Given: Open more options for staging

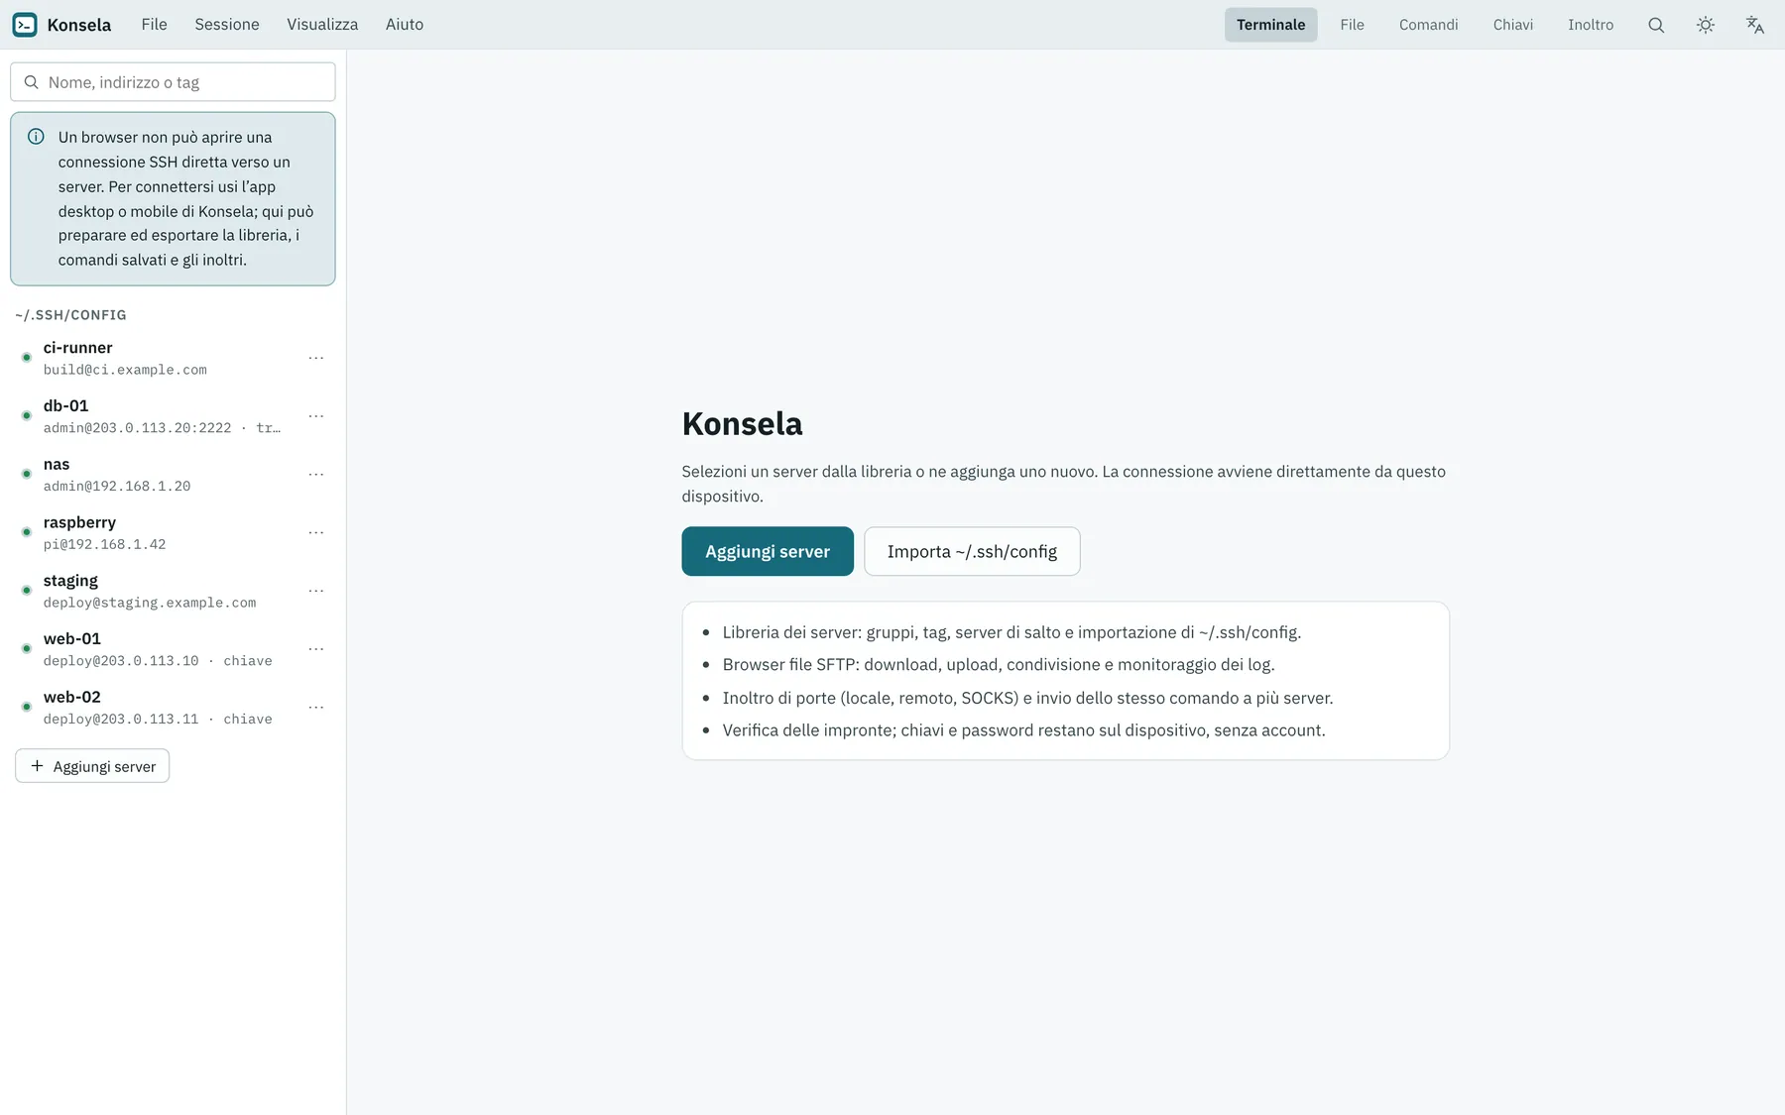Looking at the screenshot, I should [x=316, y=591].
